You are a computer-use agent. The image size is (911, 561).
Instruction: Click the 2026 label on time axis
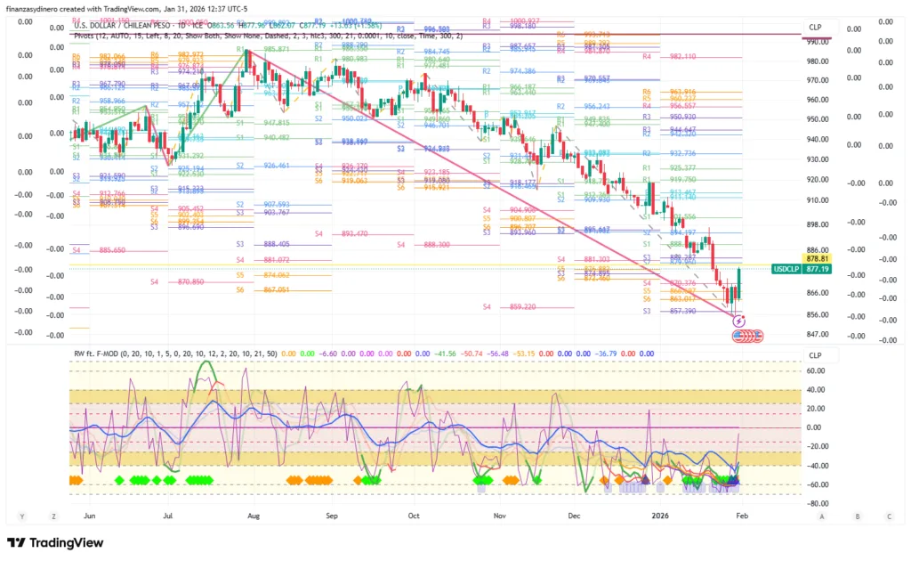658,516
